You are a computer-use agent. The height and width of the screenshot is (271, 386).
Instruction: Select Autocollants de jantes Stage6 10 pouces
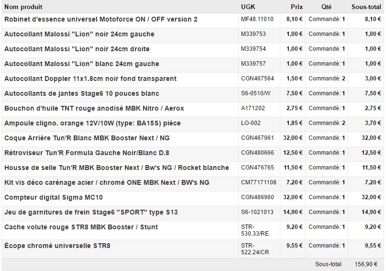click(x=82, y=93)
